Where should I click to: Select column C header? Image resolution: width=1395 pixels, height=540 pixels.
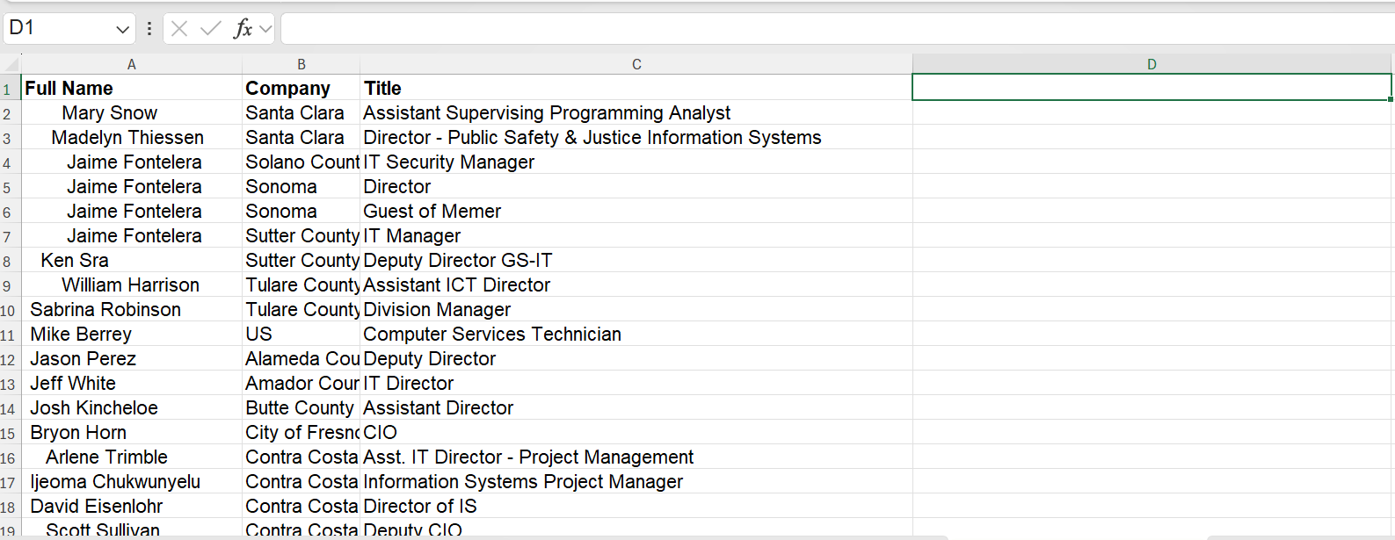636,64
